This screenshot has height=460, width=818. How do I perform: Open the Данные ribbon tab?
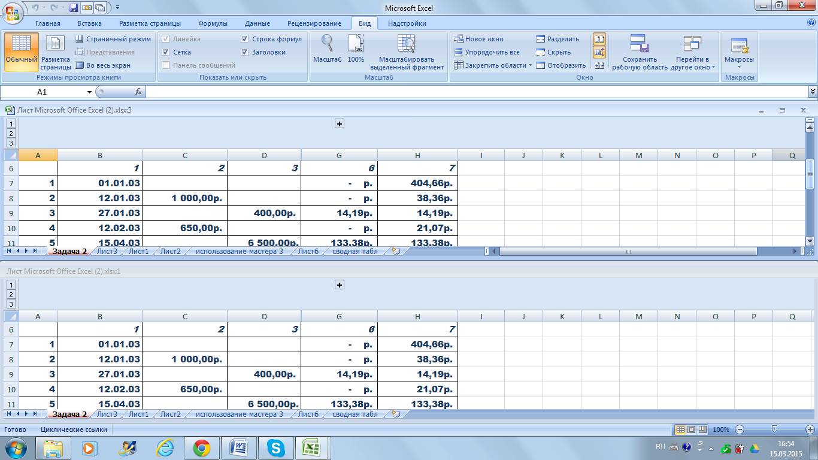(257, 23)
